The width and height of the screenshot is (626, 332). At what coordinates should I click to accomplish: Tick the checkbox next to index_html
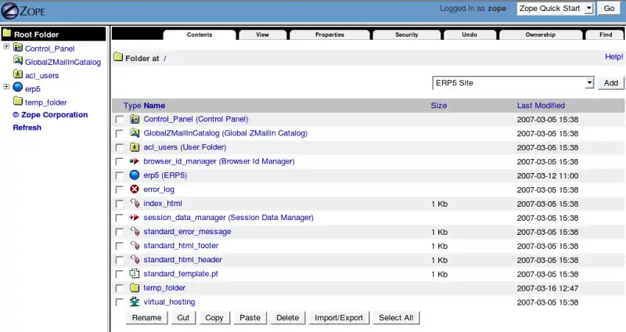tap(120, 204)
